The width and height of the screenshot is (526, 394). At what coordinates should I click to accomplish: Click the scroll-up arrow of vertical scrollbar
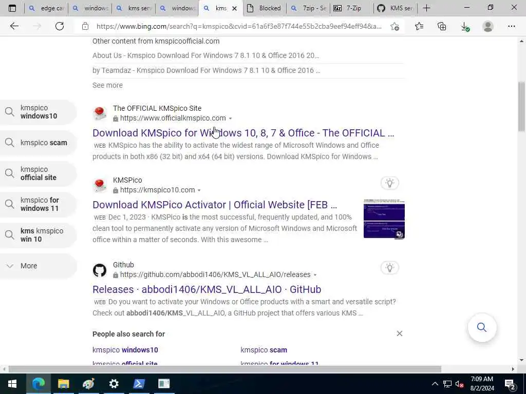pyautogui.click(x=522, y=41)
